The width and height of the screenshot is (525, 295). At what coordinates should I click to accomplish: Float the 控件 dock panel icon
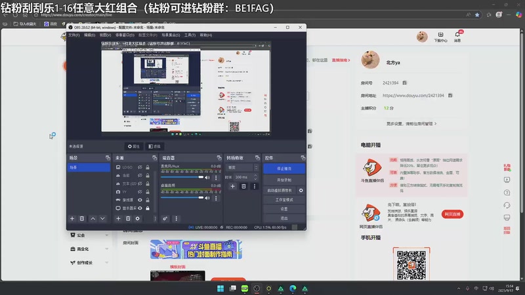point(303,157)
